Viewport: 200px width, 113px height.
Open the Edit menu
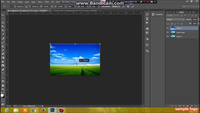pyautogui.click(x=13, y=2)
